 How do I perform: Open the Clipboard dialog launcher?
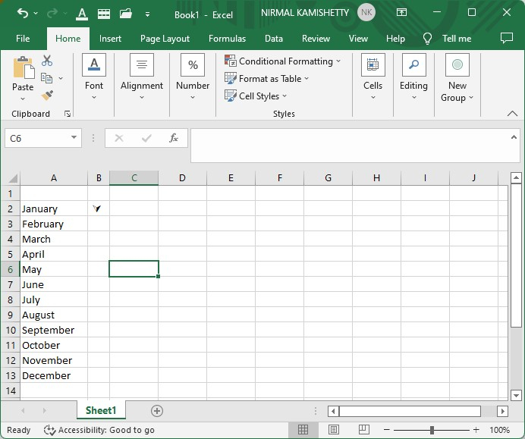tap(68, 114)
